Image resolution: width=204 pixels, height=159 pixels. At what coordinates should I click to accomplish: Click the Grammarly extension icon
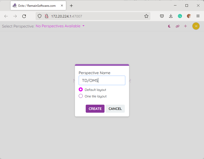point(180,16)
